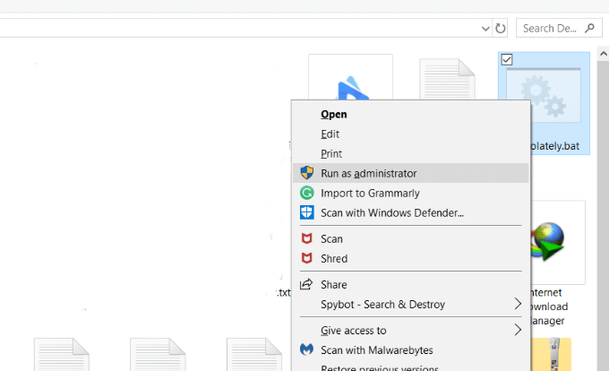Click the blue Malwarebytes icon
The height and width of the screenshot is (371, 609).
307,349
